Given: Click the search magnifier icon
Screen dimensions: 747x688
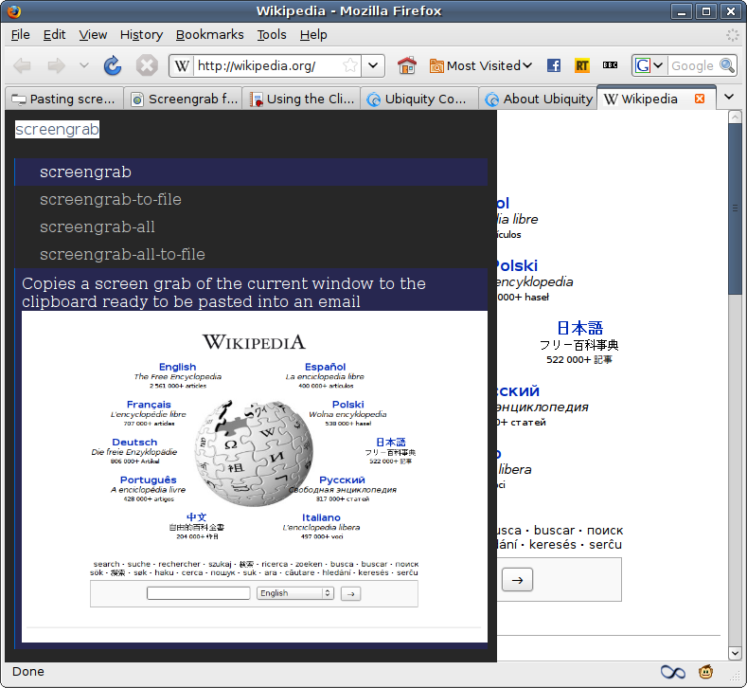Looking at the screenshot, I should 727,65.
